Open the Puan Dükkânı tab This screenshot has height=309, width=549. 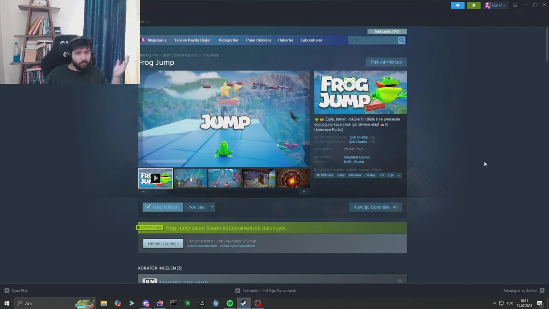click(258, 40)
